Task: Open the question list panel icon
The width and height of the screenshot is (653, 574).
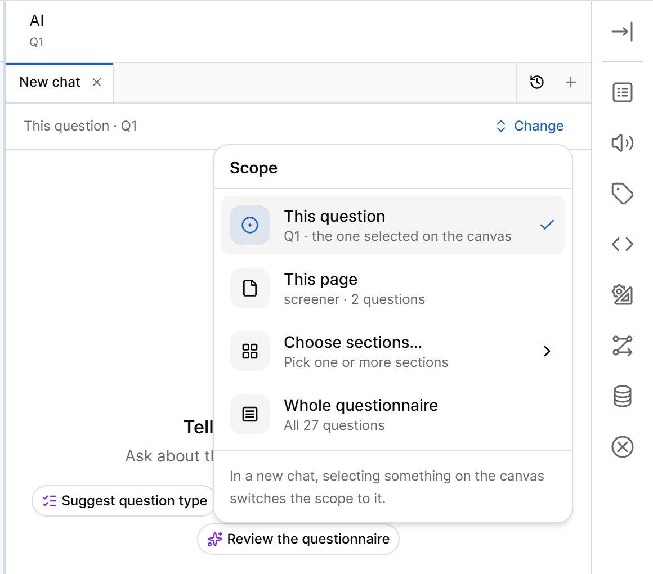Action: (x=622, y=92)
